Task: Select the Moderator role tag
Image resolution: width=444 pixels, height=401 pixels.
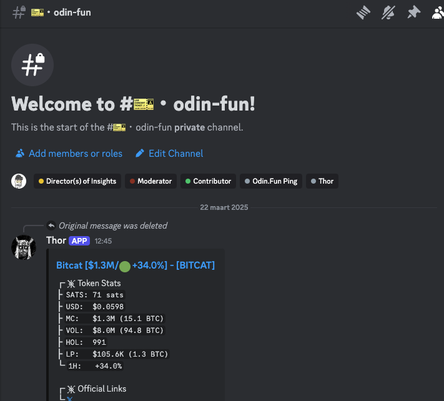Action: point(150,181)
